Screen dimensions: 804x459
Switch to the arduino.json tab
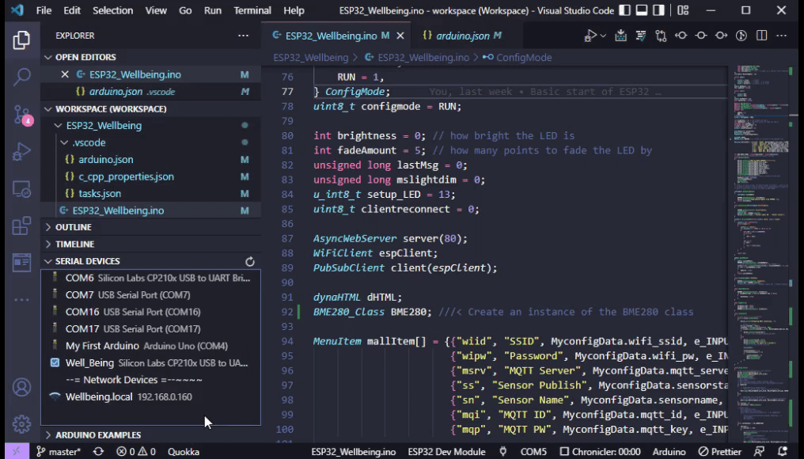click(462, 36)
